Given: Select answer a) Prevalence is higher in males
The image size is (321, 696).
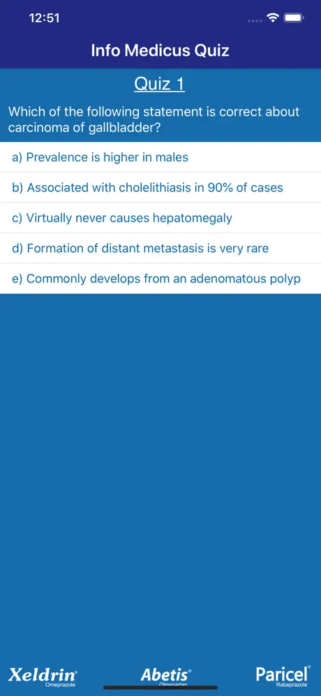Looking at the screenshot, I should 160,157.
